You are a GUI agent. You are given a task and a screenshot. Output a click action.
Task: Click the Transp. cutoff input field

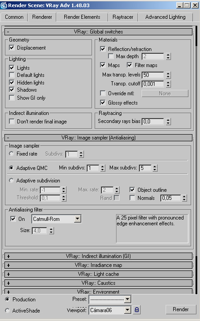tap(153, 84)
